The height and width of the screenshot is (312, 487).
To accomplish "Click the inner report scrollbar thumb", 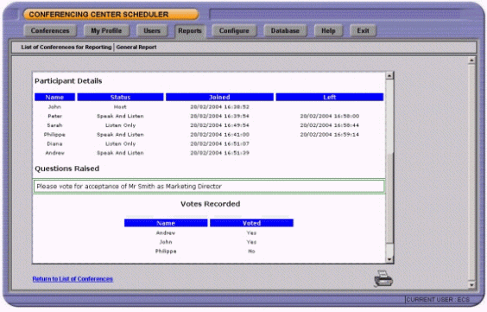I will (x=389, y=197).
